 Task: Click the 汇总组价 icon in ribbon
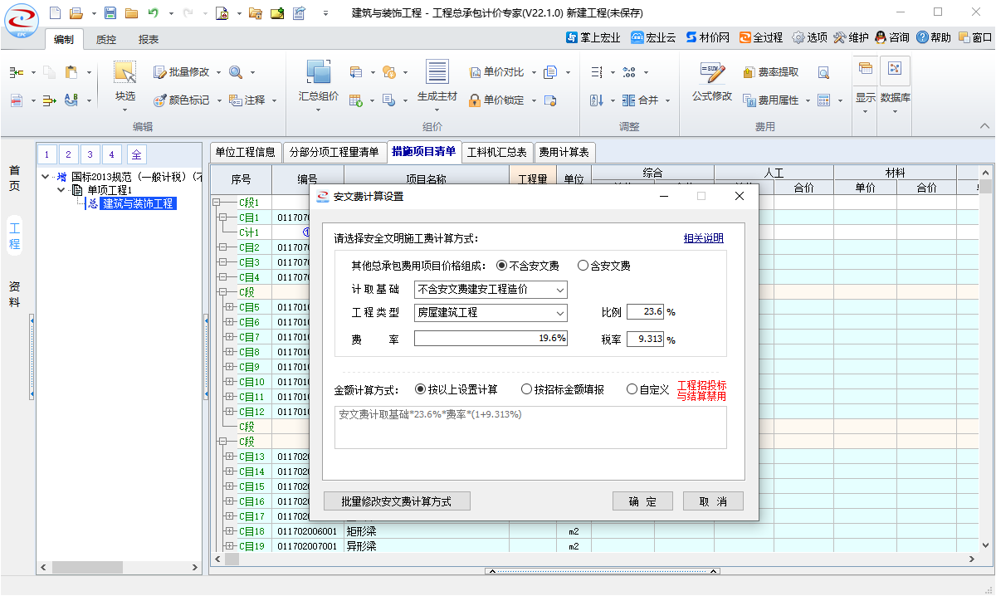click(x=318, y=73)
